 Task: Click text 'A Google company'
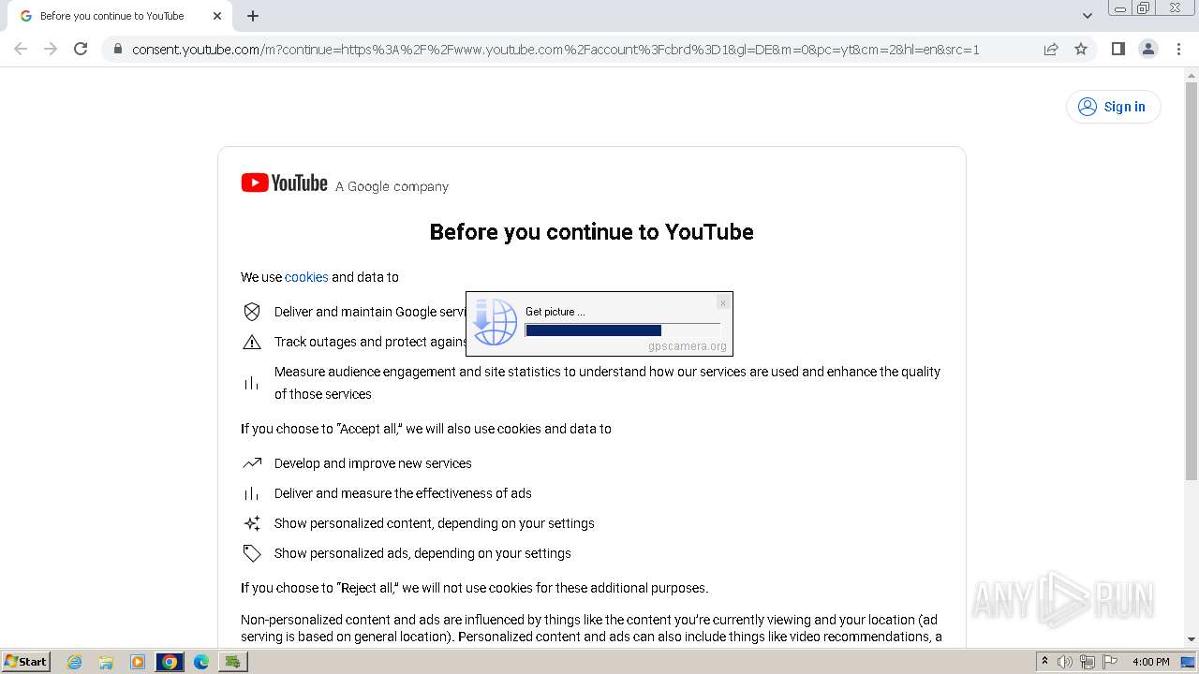(392, 186)
